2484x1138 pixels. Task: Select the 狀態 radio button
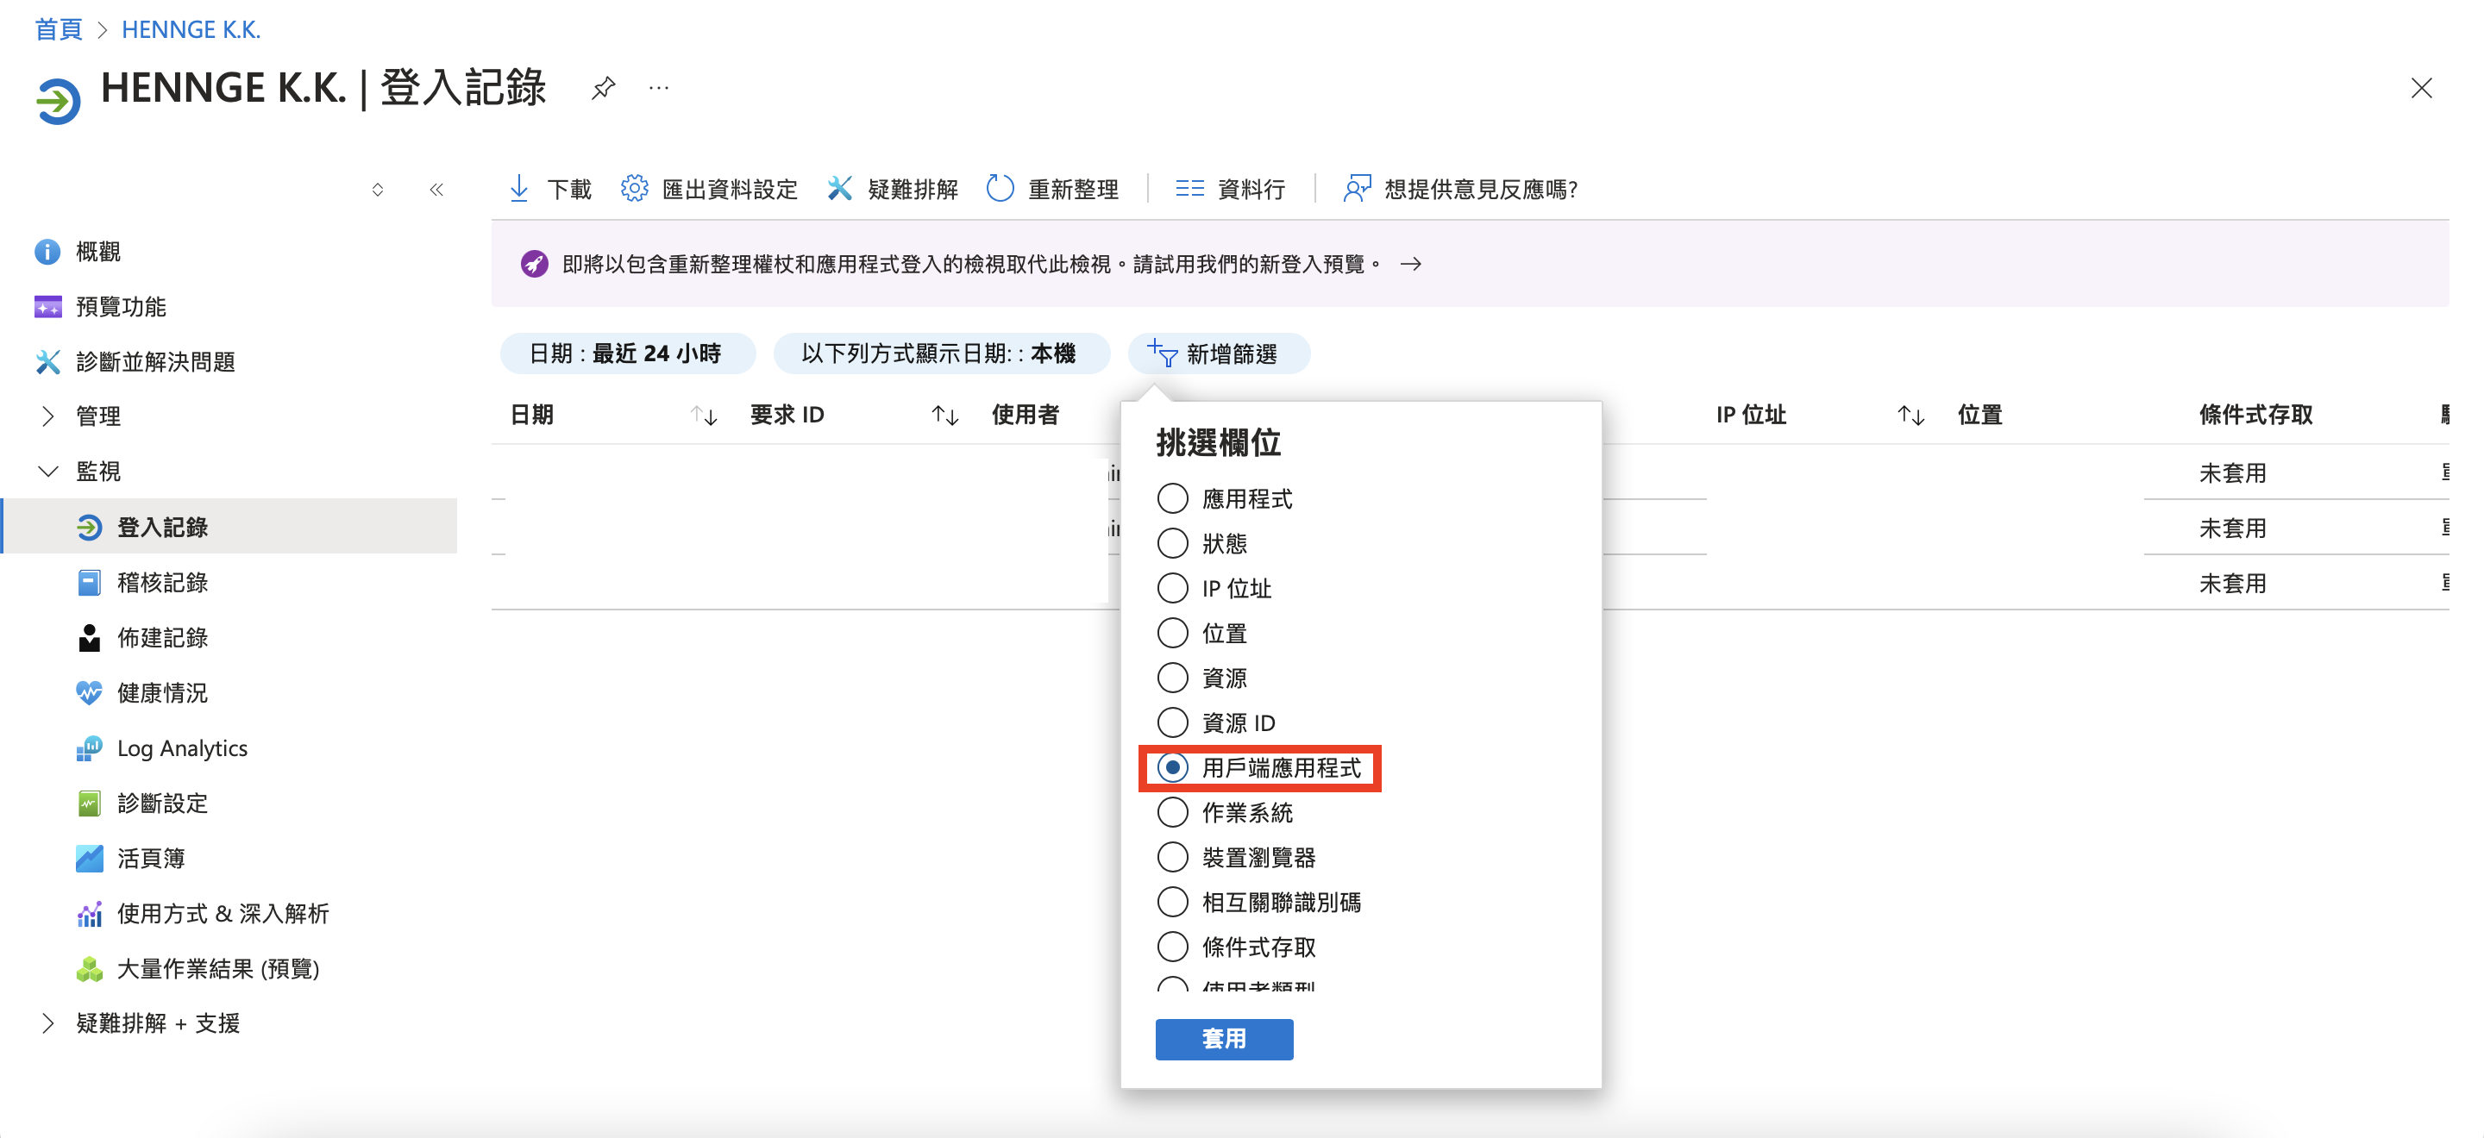click(x=1171, y=543)
